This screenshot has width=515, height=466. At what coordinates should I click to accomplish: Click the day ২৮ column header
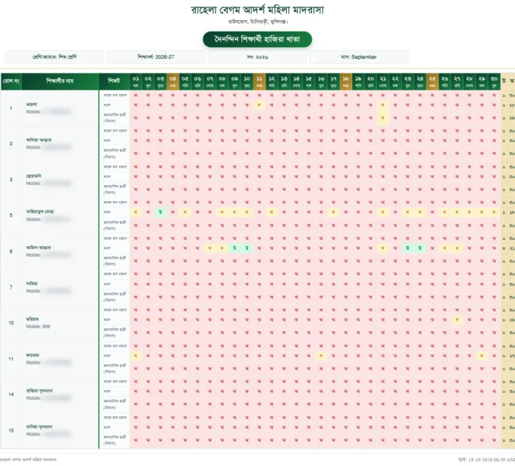[469, 81]
